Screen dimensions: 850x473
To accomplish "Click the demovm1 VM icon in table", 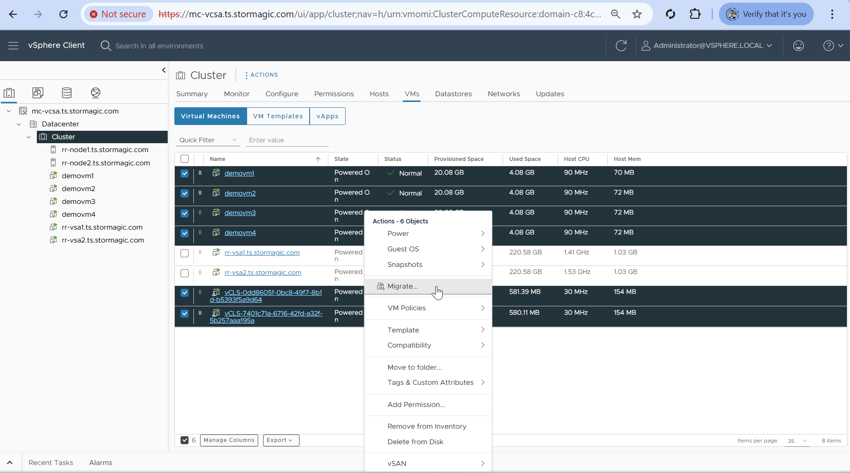I will tap(216, 173).
